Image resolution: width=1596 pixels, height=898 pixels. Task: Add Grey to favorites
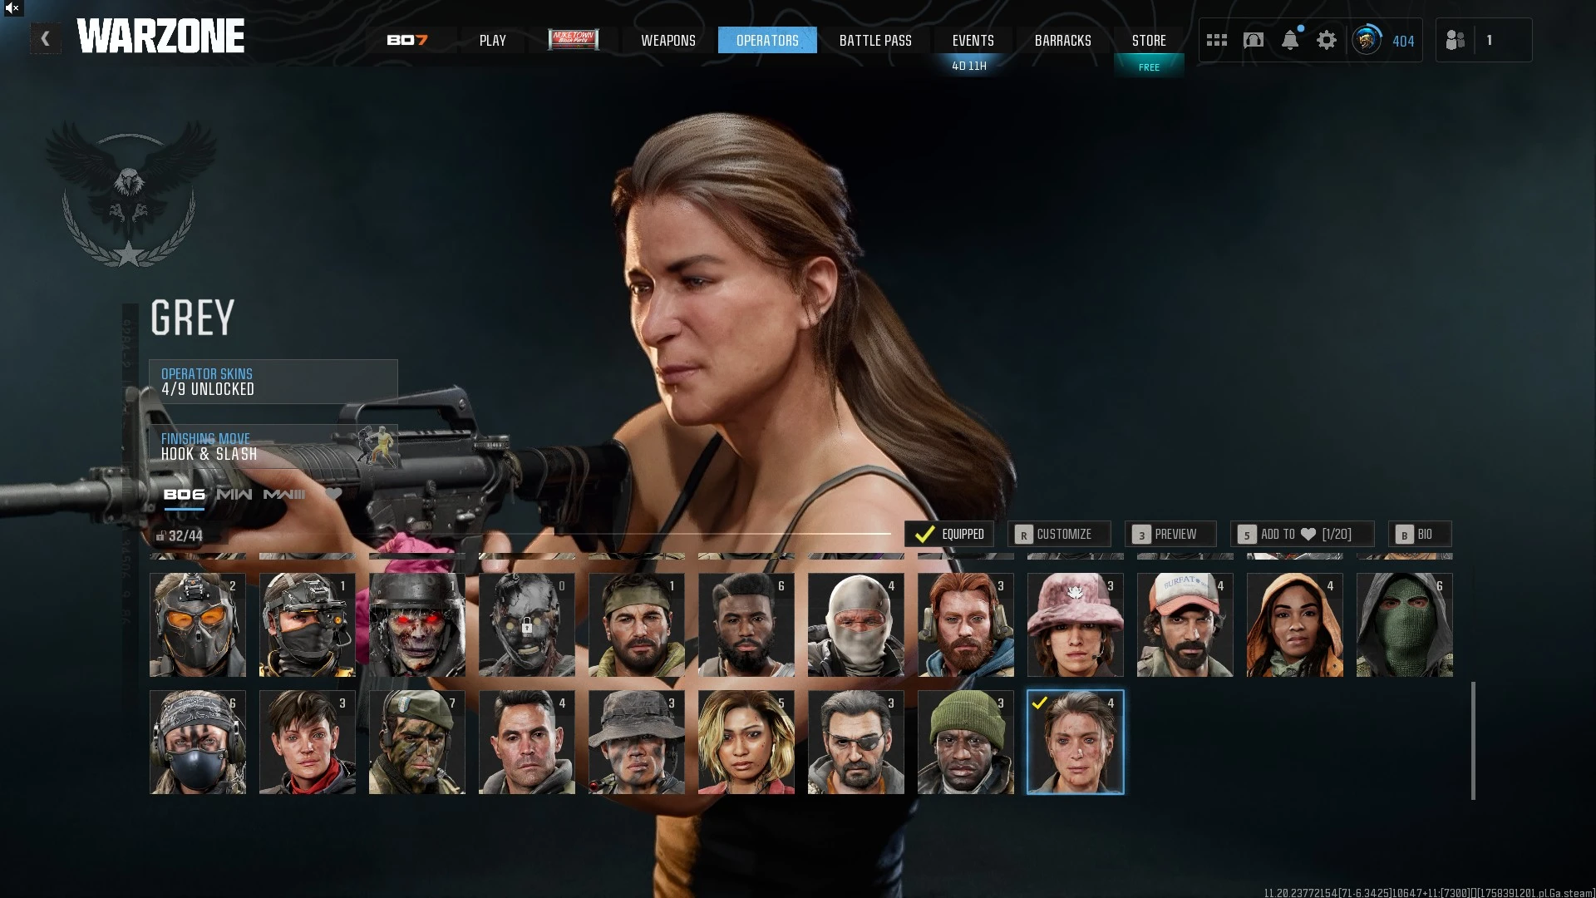[x=1301, y=534]
